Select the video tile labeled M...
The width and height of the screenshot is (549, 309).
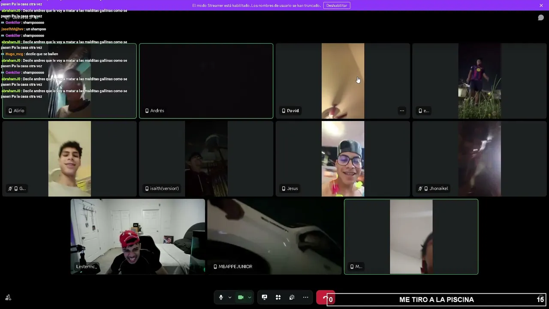click(411, 236)
